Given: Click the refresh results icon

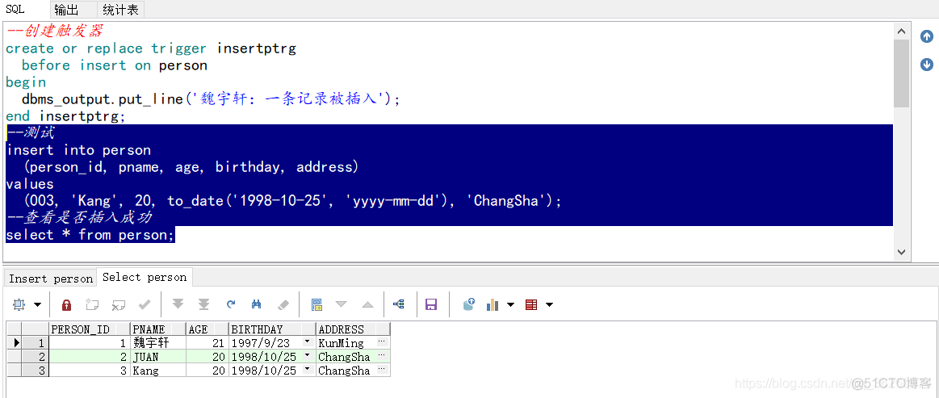Looking at the screenshot, I should pyautogui.click(x=231, y=304).
